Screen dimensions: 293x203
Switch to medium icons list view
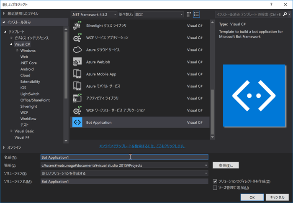click(196, 14)
